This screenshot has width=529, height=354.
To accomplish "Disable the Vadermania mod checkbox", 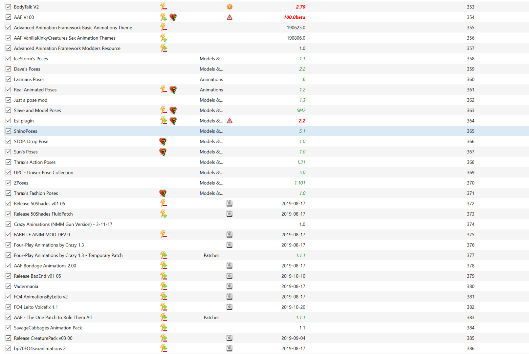I will point(8,286).
